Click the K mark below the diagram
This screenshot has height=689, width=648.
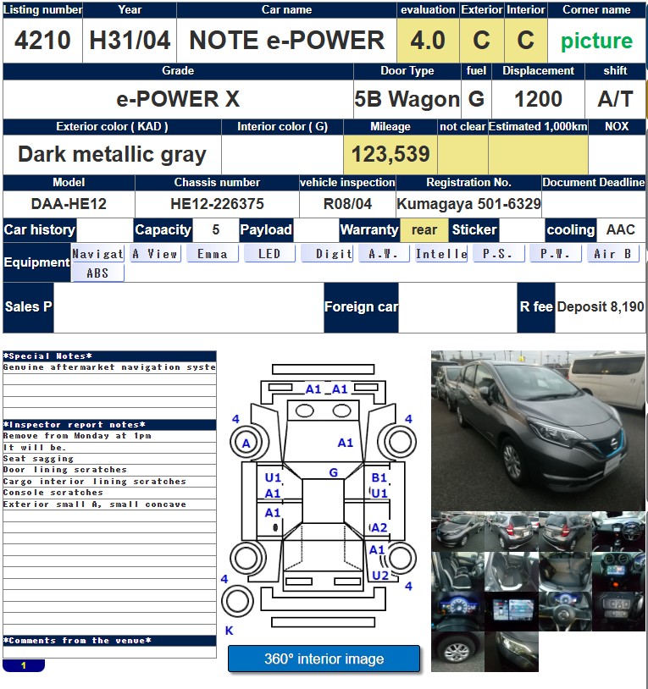[229, 631]
